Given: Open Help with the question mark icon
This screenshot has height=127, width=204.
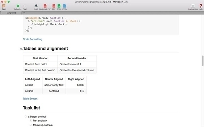Looking at the screenshot, I should point(201,6).
